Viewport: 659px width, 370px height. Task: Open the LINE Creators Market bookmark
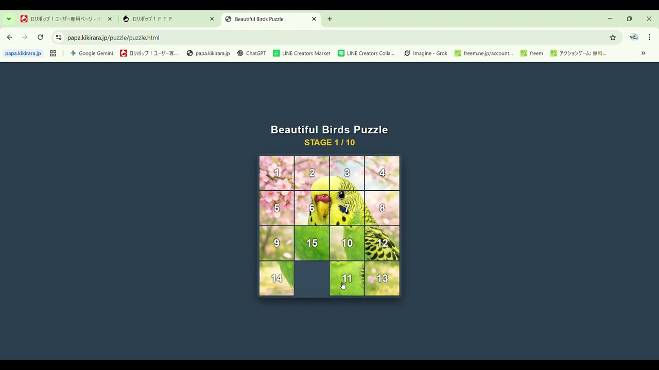[x=302, y=53]
